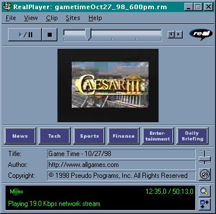Open the File menu
Viewport: 216px width, 214px height.
pos(11,18)
